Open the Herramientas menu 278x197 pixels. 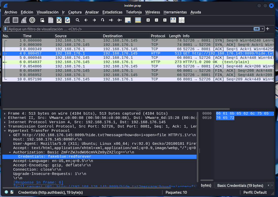175,12
